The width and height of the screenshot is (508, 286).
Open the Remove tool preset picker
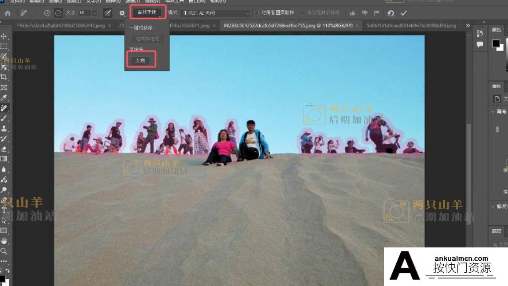(x=23, y=13)
